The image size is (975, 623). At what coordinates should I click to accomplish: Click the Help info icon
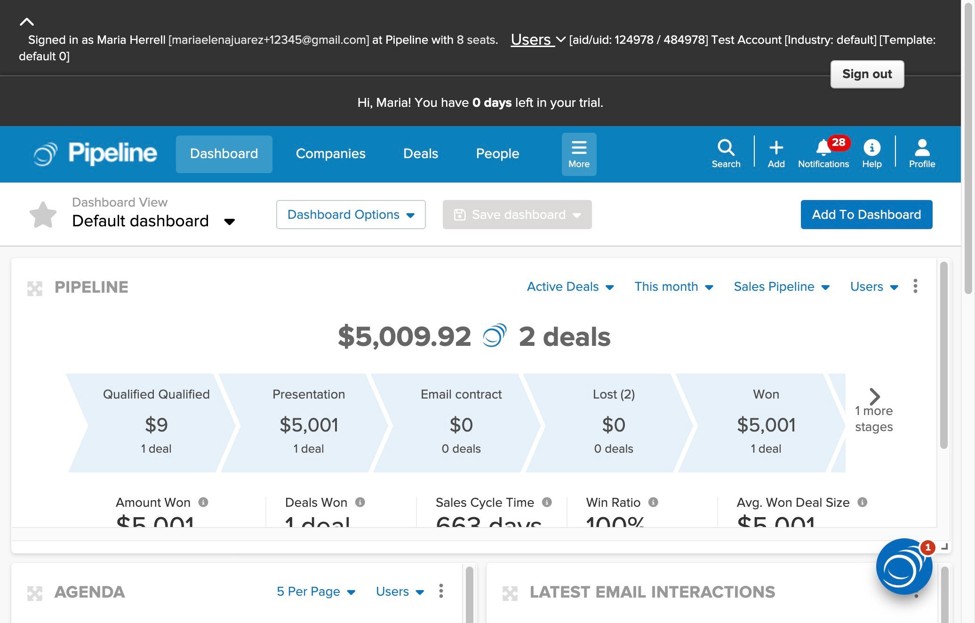coord(871,148)
